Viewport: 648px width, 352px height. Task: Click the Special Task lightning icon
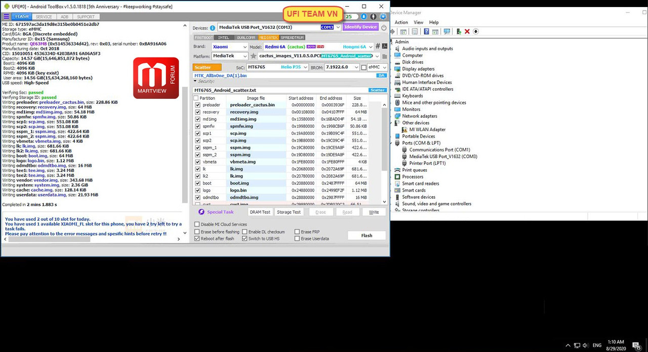[201, 212]
